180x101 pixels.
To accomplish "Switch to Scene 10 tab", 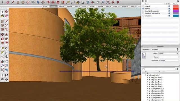I will click(116, 6).
